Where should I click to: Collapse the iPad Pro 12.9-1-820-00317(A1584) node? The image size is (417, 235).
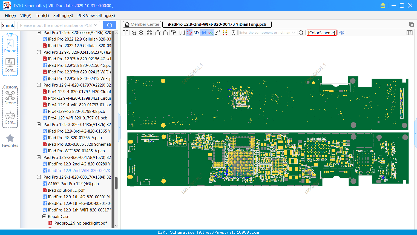[39, 177]
